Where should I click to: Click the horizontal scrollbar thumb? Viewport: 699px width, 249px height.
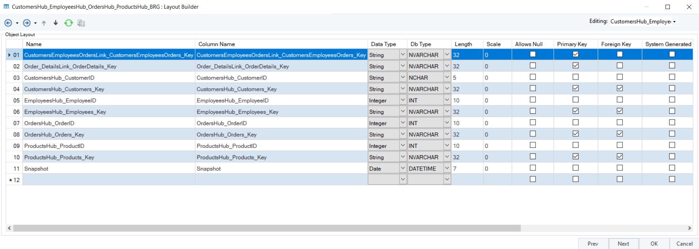click(x=266, y=228)
